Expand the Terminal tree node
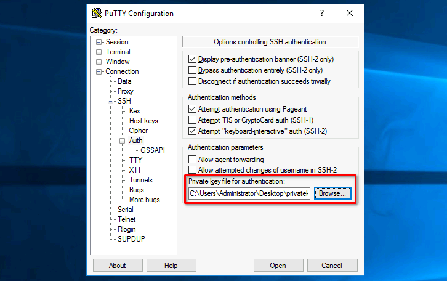The image size is (447, 281). tap(99, 52)
